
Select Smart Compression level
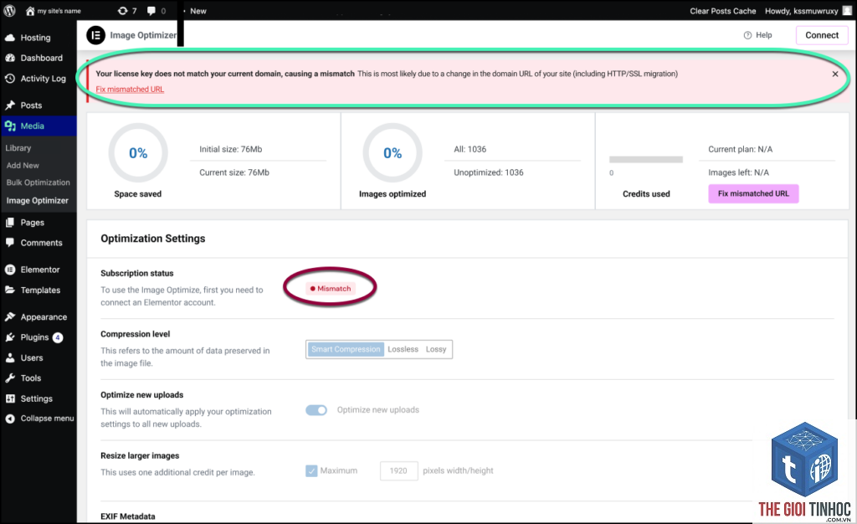tap(346, 349)
